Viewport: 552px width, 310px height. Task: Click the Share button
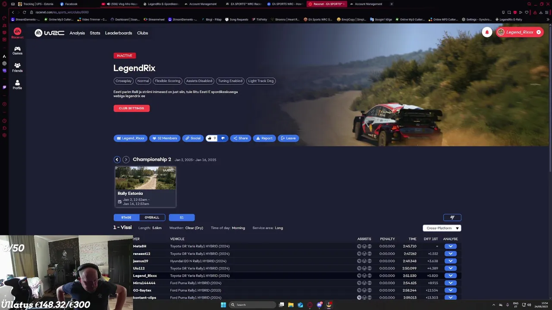pos(240,138)
